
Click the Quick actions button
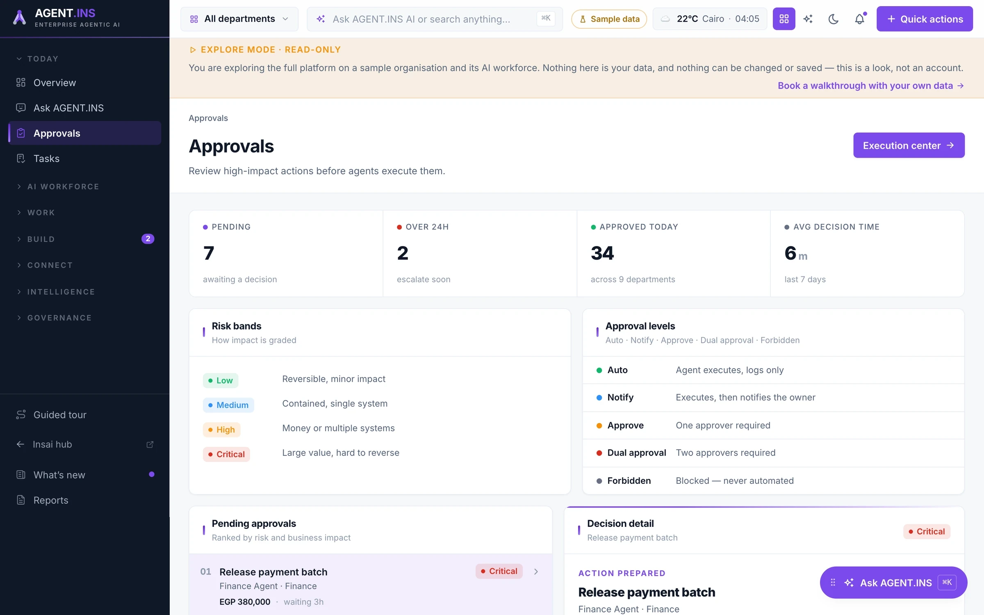(x=924, y=19)
